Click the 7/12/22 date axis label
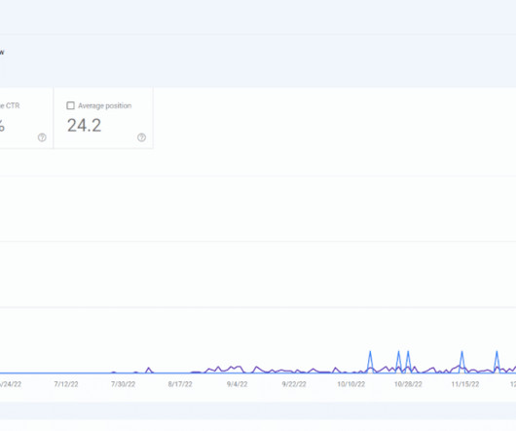This screenshot has width=516, height=431. pos(66,384)
